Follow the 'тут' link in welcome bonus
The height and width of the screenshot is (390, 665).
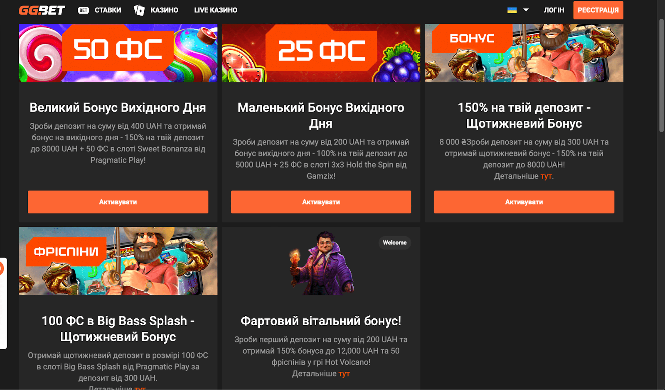(344, 373)
